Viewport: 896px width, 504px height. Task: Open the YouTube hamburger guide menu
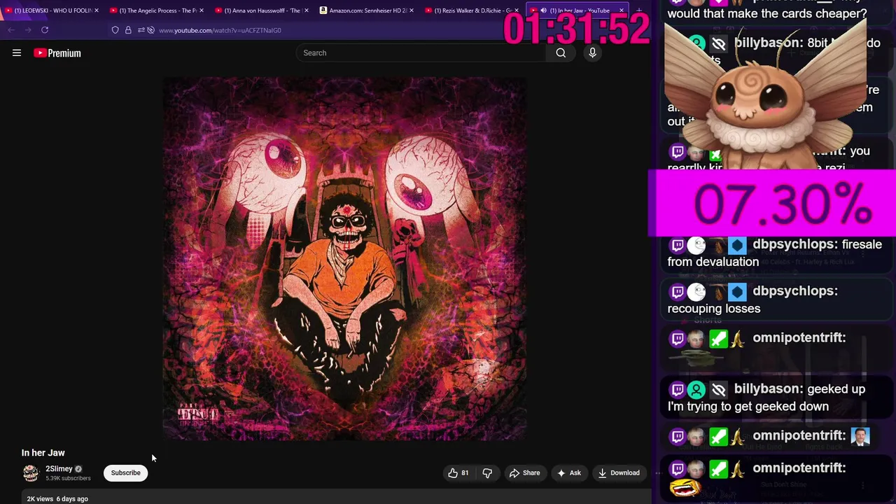[x=17, y=52]
